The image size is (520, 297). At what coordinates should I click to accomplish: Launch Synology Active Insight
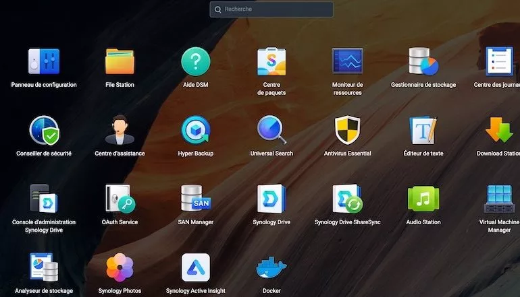point(196,267)
